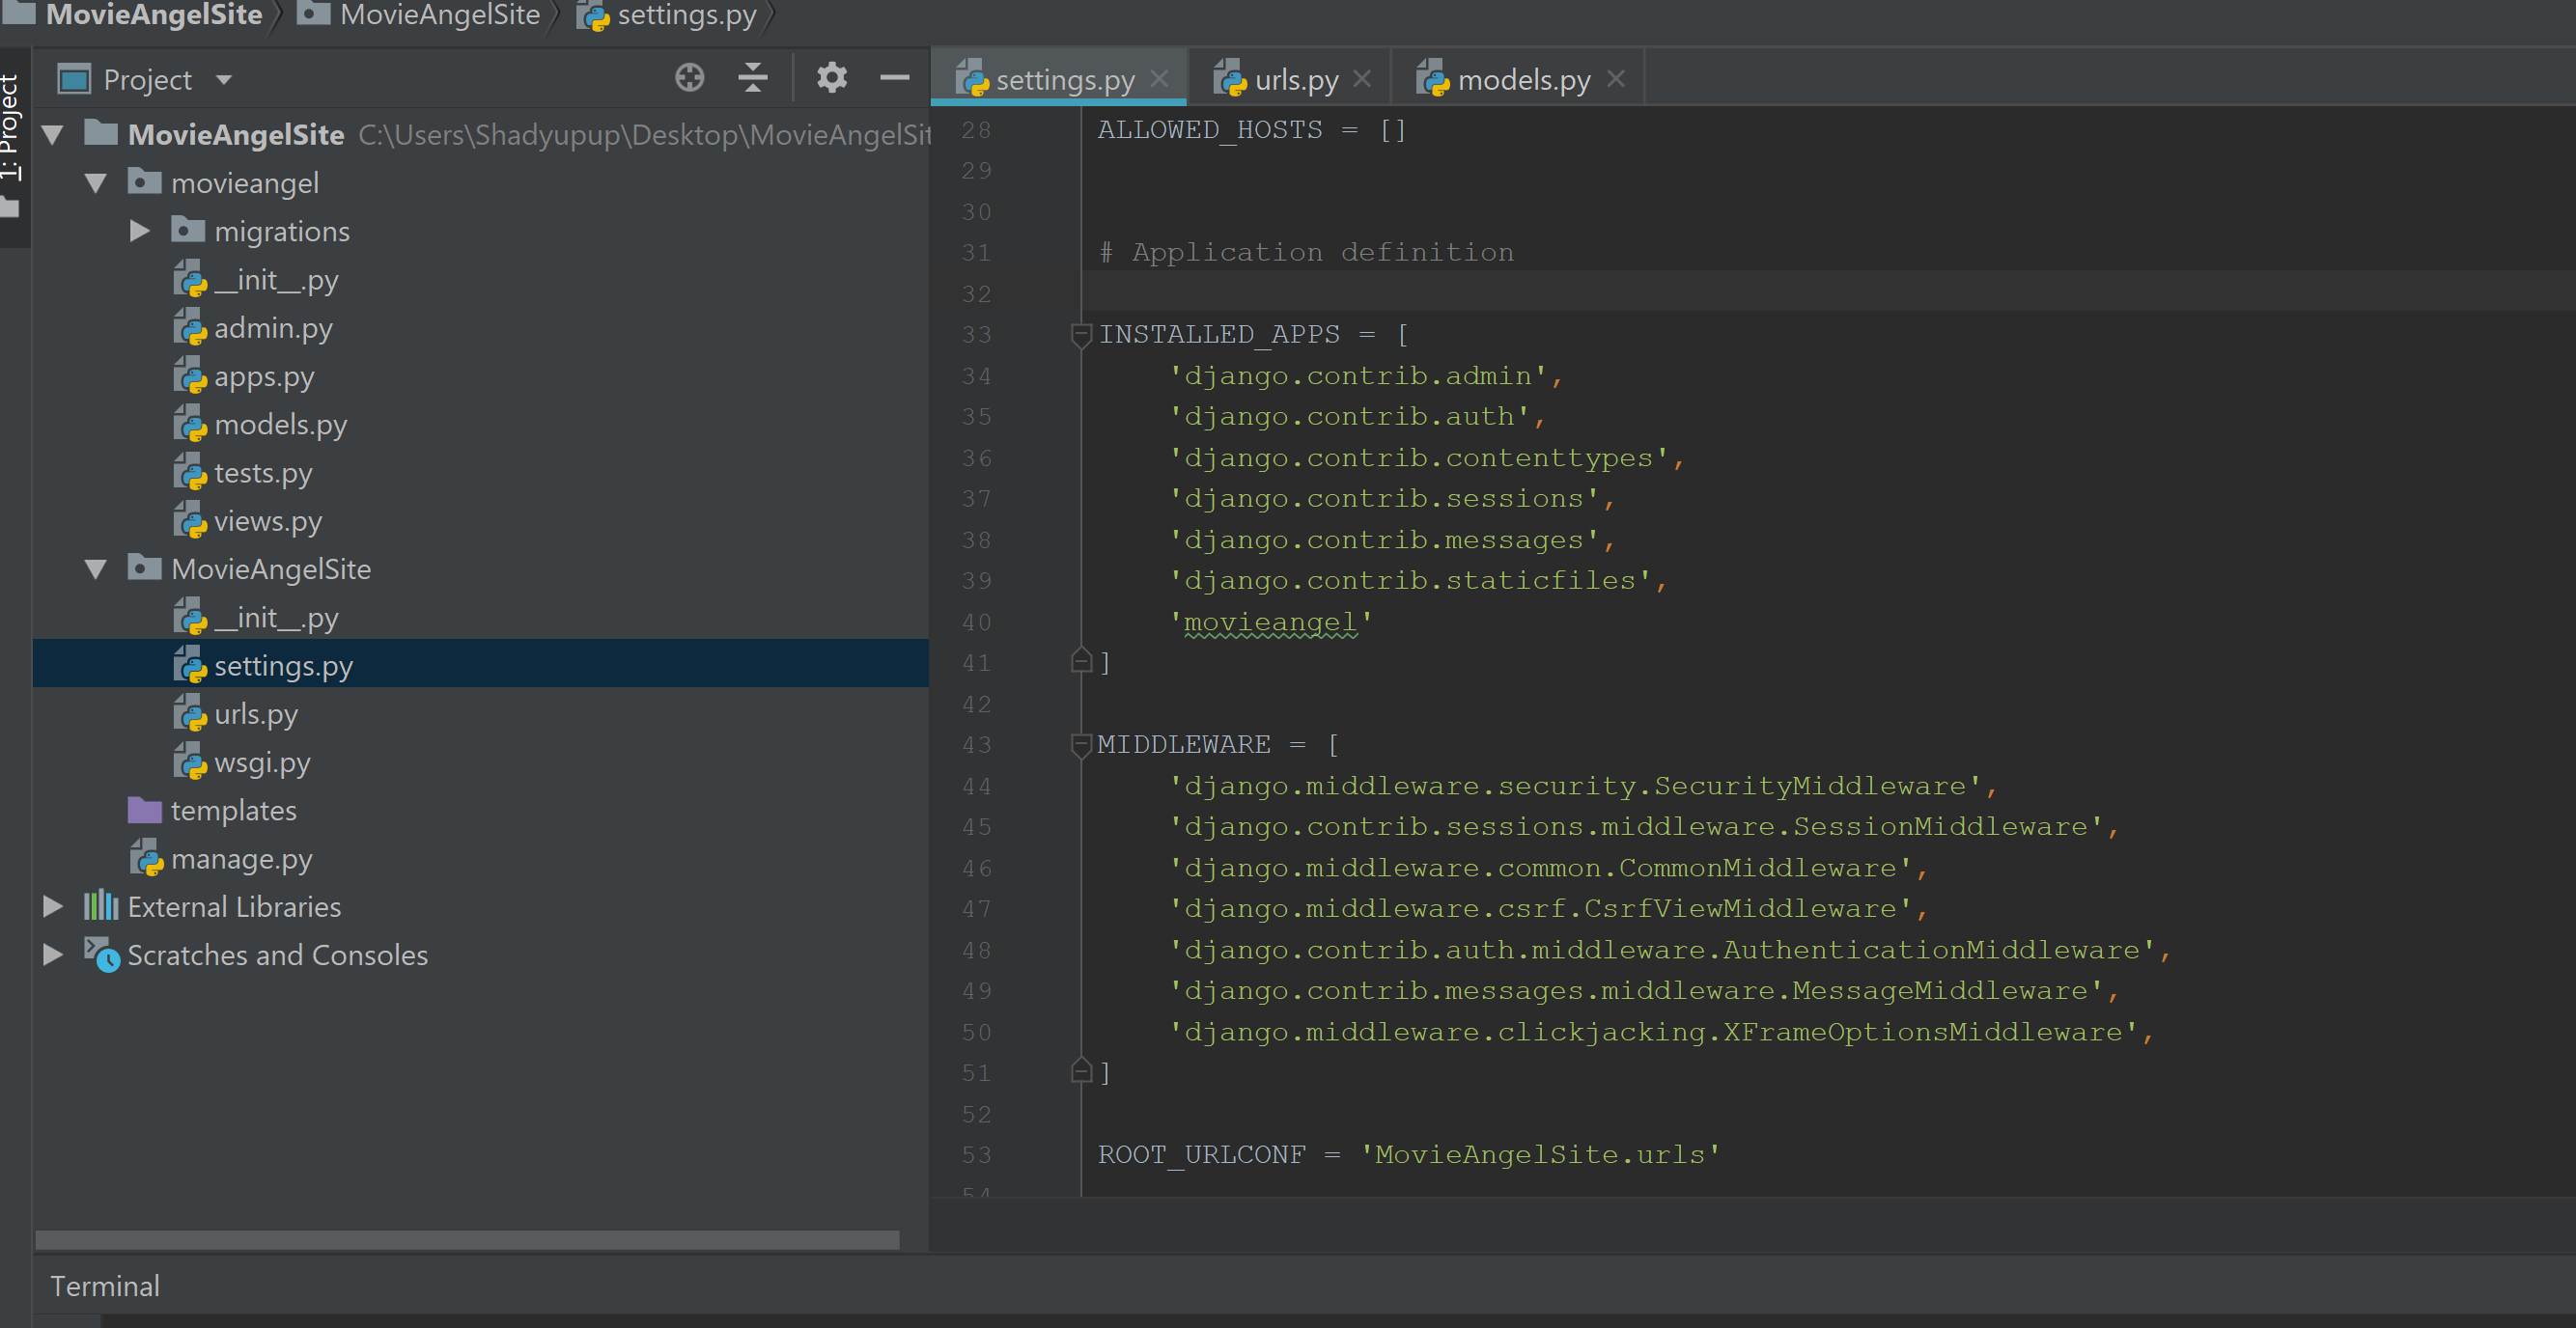Click fold end marker at line 51

(x=1080, y=1072)
